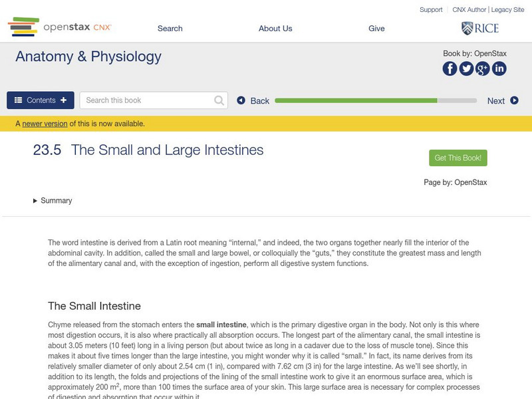Click the Twitter share icon

466,68
